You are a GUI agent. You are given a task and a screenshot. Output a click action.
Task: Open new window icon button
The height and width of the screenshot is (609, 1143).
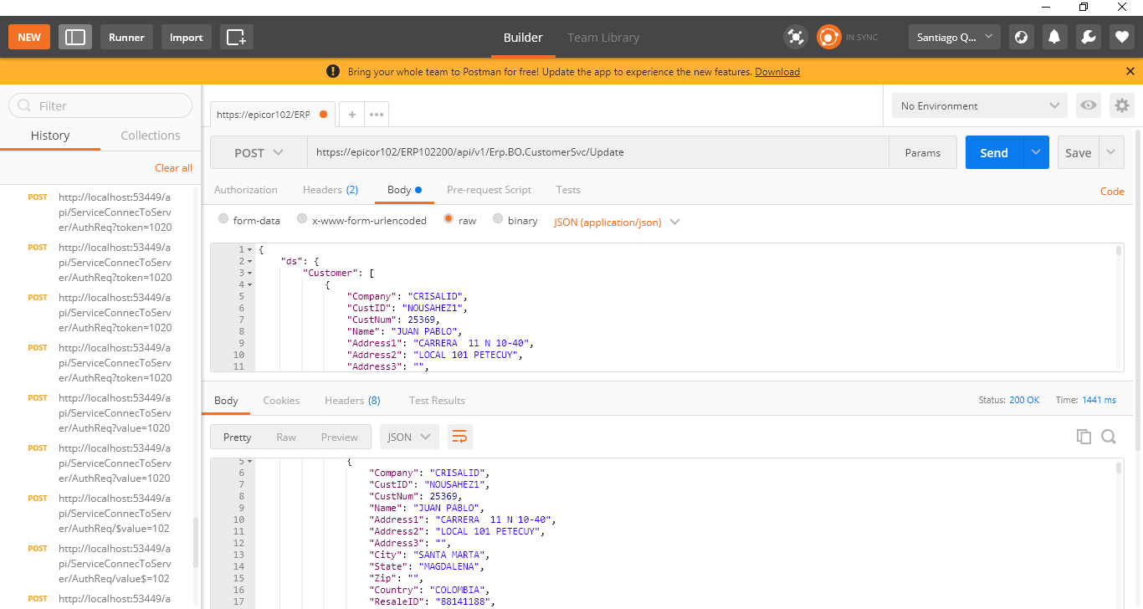pos(237,37)
